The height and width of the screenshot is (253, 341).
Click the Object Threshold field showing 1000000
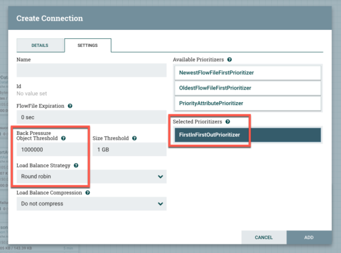click(52, 150)
